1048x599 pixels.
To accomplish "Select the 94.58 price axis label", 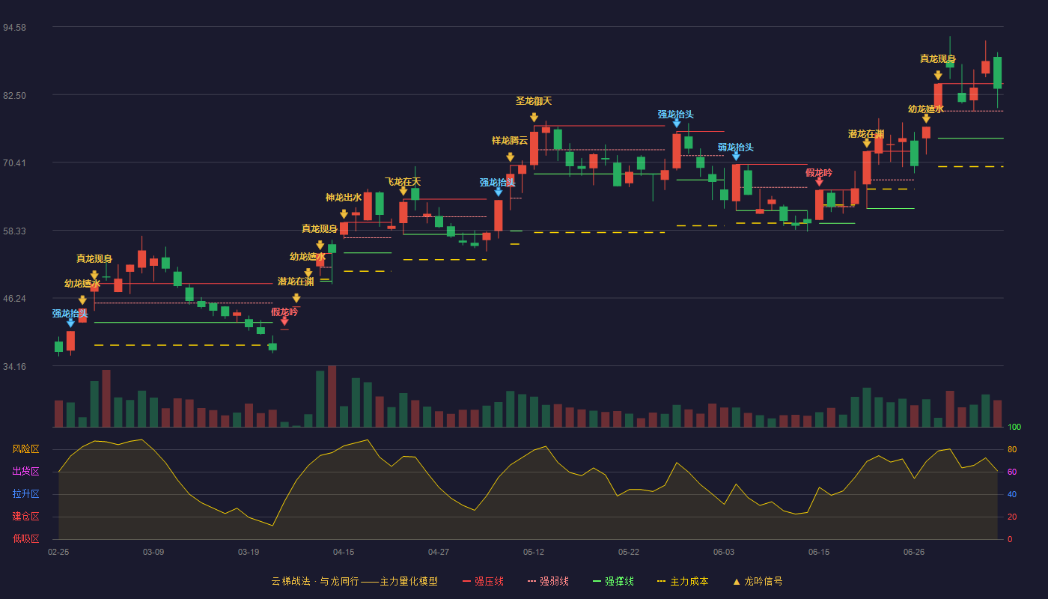I will point(14,27).
